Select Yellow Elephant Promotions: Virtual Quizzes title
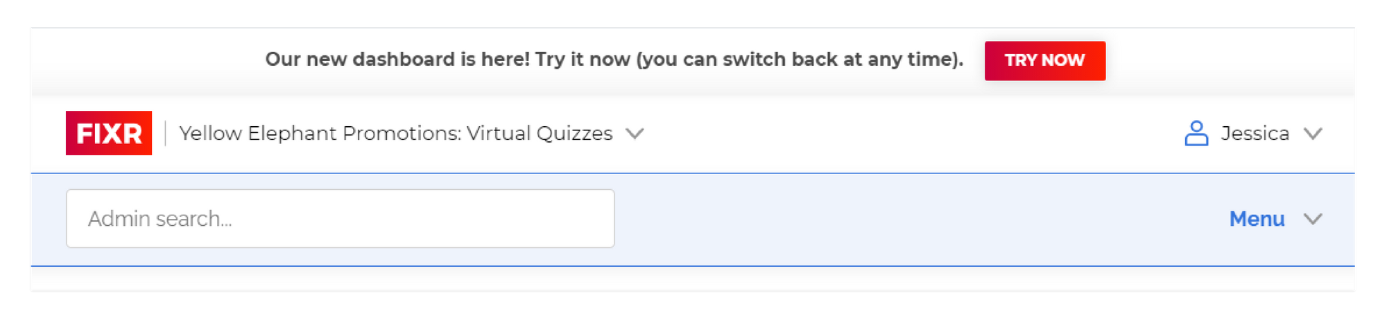The height and width of the screenshot is (316, 1387). point(395,133)
